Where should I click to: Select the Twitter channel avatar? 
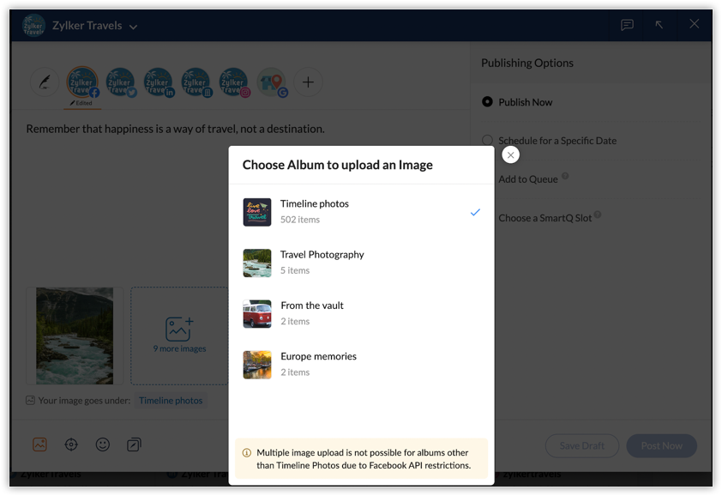(121, 82)
